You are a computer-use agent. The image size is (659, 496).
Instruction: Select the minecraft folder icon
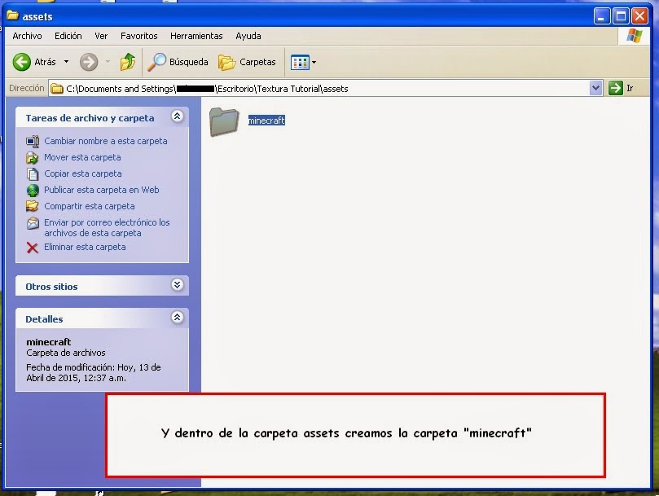click(224, 122)
